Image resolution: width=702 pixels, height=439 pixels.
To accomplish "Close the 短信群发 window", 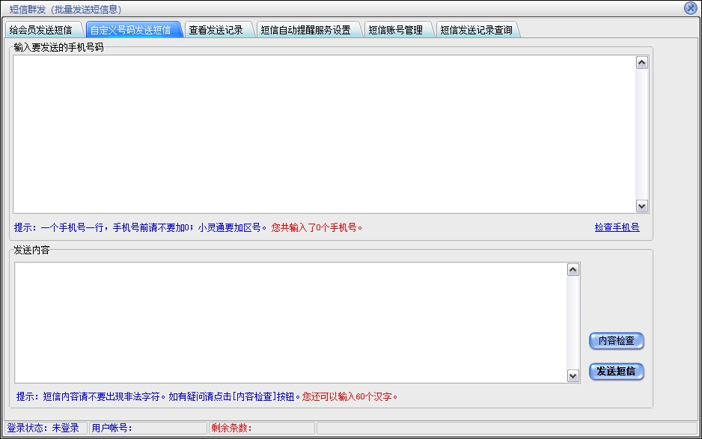I will (x=690, y=8).
